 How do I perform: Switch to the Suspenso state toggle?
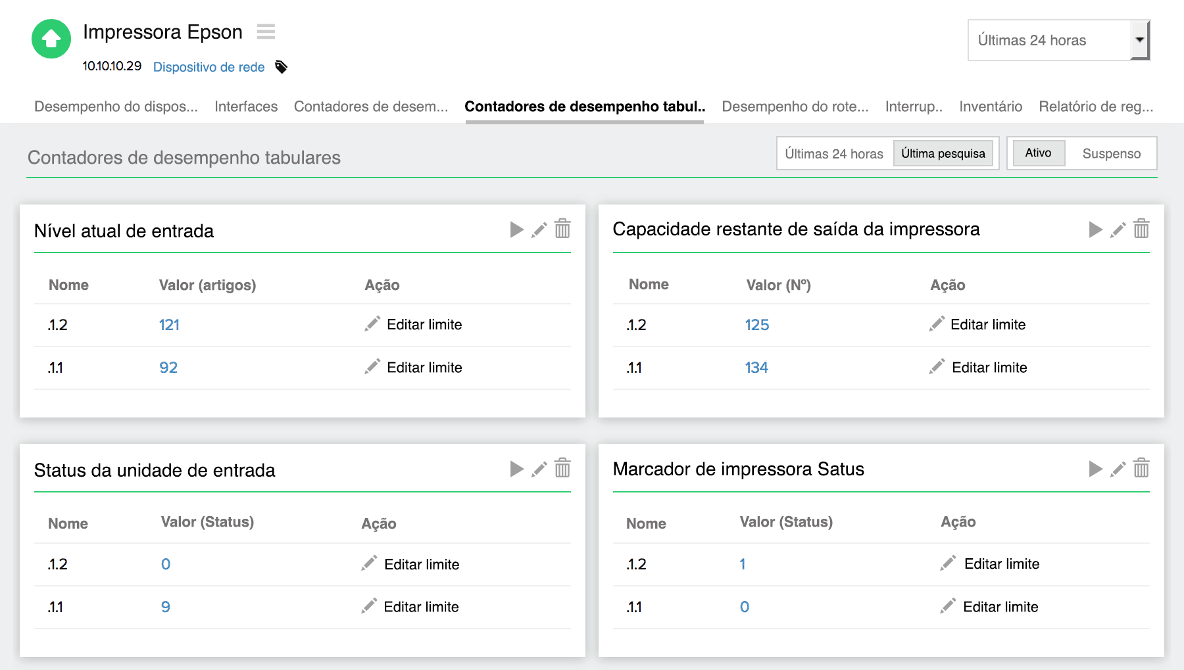[x=1111, y=154]
